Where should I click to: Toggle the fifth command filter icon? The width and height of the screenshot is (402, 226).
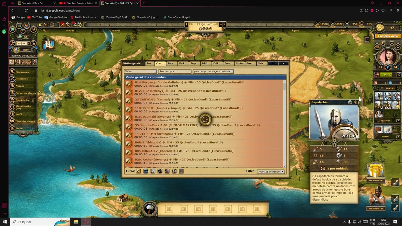[x=167, y=171]
